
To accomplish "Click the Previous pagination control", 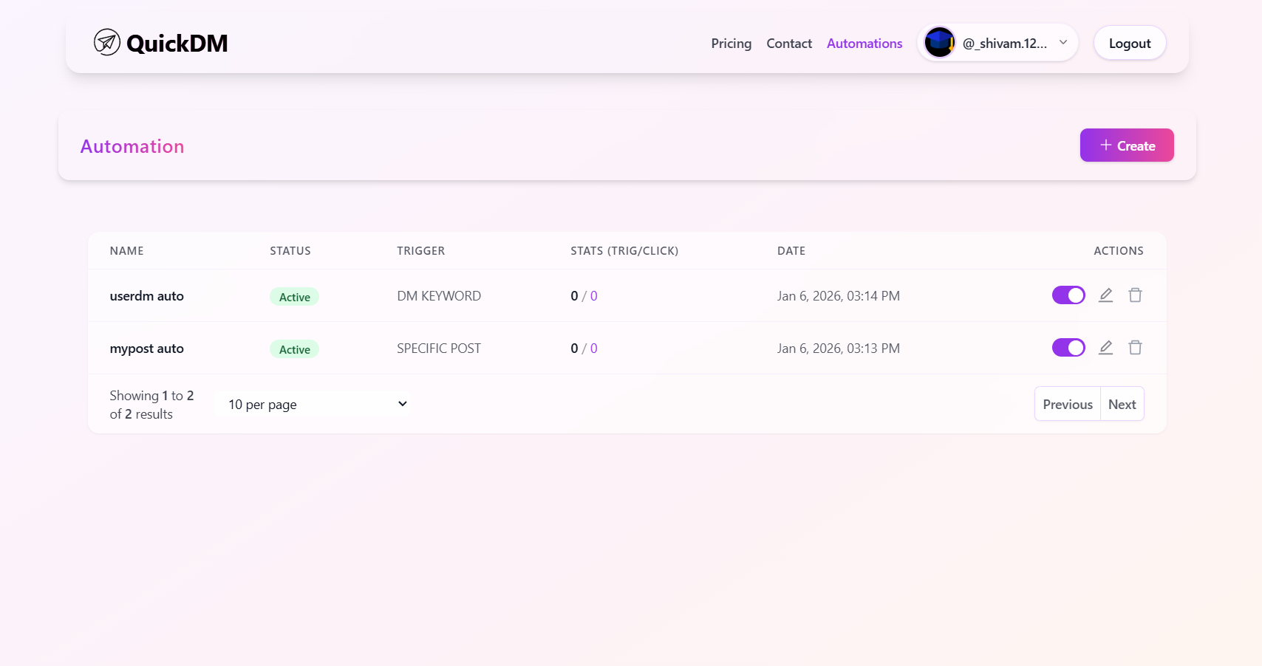I will click(x=1067, y=404).
